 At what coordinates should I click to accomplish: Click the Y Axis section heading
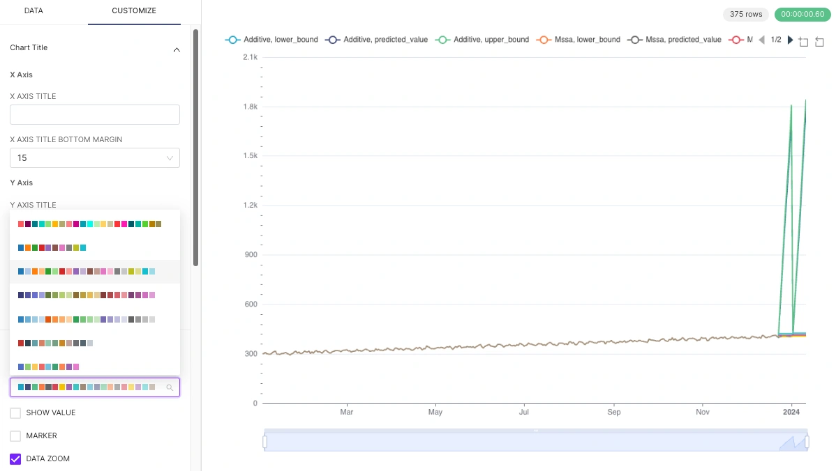[22, 183]
